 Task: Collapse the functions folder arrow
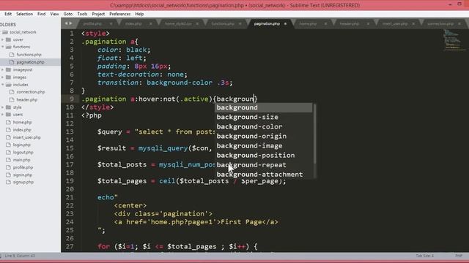point(3,47)
